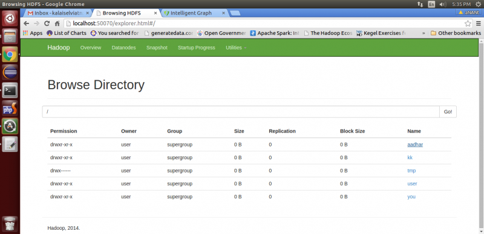Bookmark this page with the star
The image size is (484, 234).
(468, 24)
